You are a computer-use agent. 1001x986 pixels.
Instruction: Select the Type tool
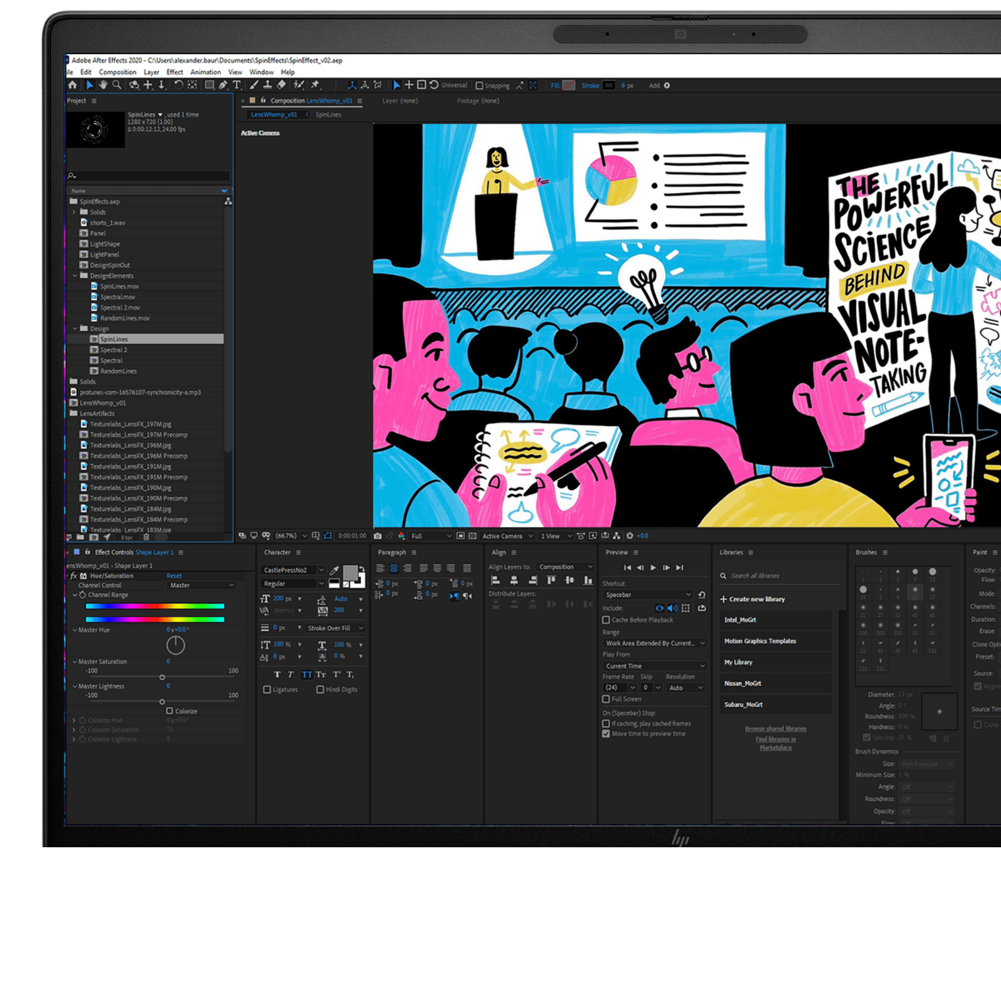[237, 85]
